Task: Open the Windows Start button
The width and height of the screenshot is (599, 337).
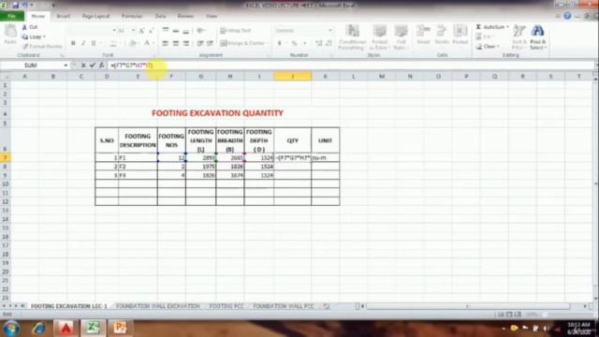Action: pos(11,329)
